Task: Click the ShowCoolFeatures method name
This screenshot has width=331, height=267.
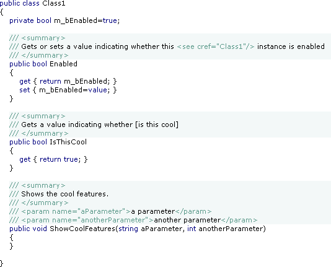Action: click(x=82, y=229)
